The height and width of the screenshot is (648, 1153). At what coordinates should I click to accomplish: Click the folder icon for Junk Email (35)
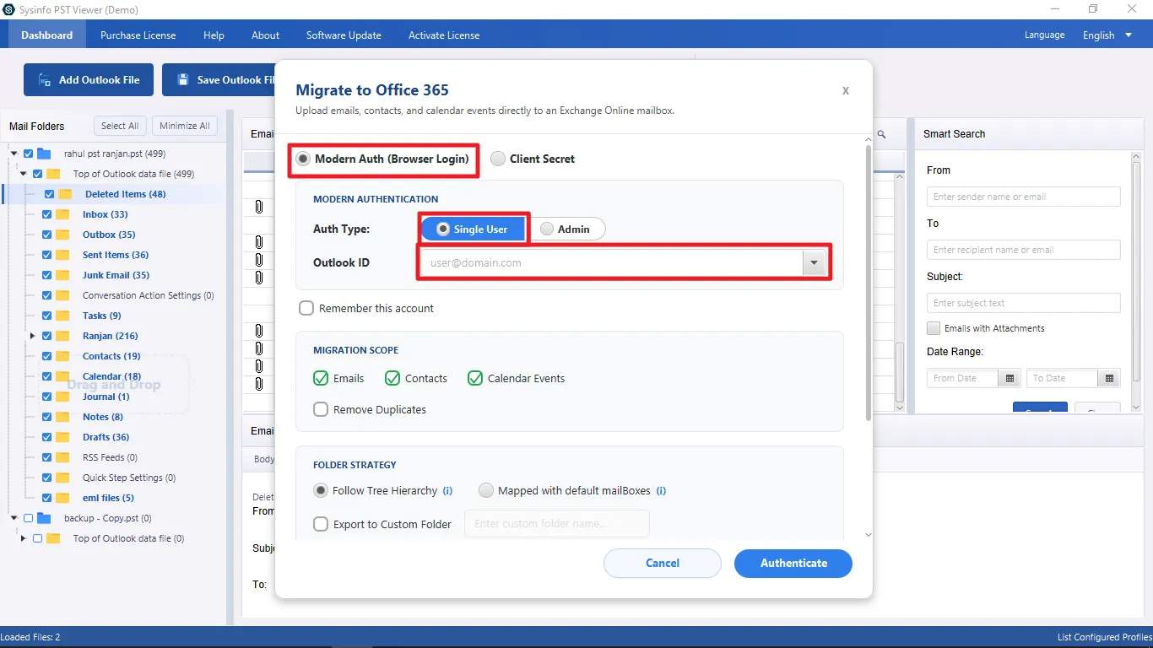click(62, 275)
